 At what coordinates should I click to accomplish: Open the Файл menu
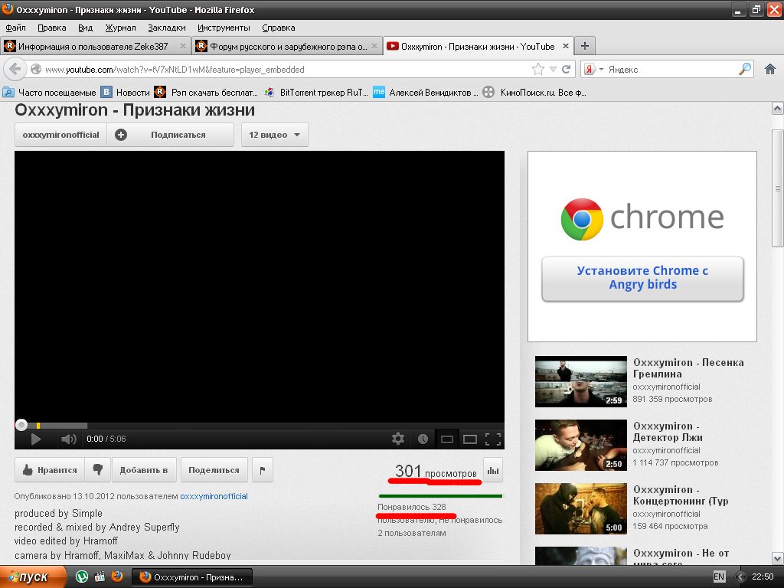coord(15,28)
